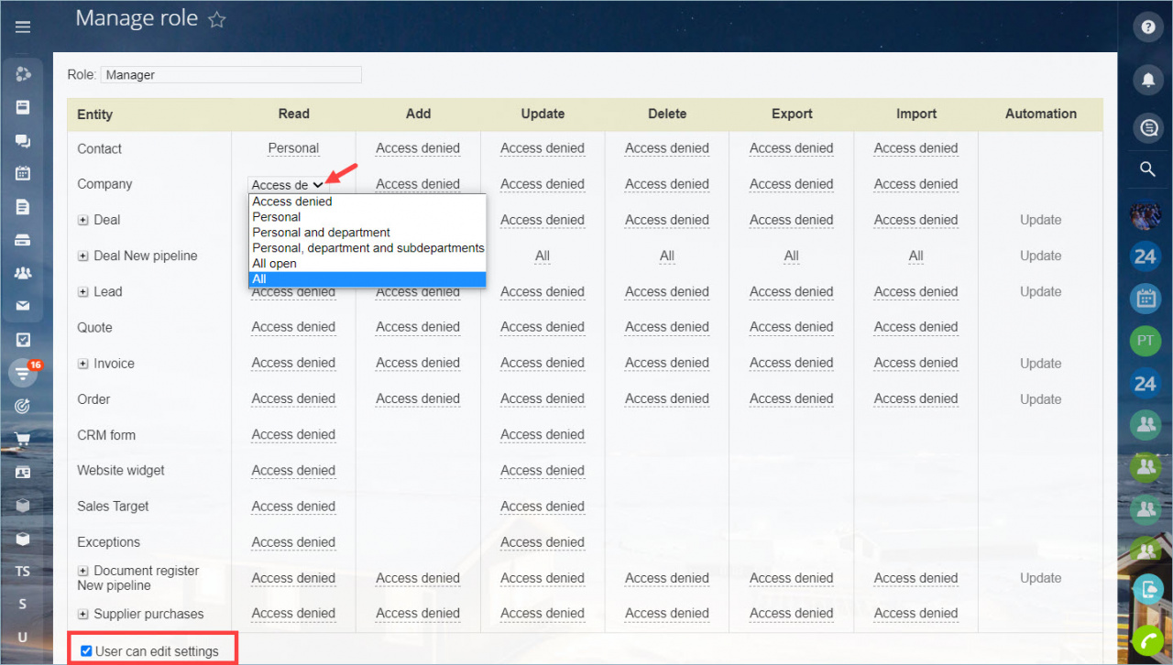
Task: Open the mail envelope icon in left sidebar
Action: pos(23,306)
